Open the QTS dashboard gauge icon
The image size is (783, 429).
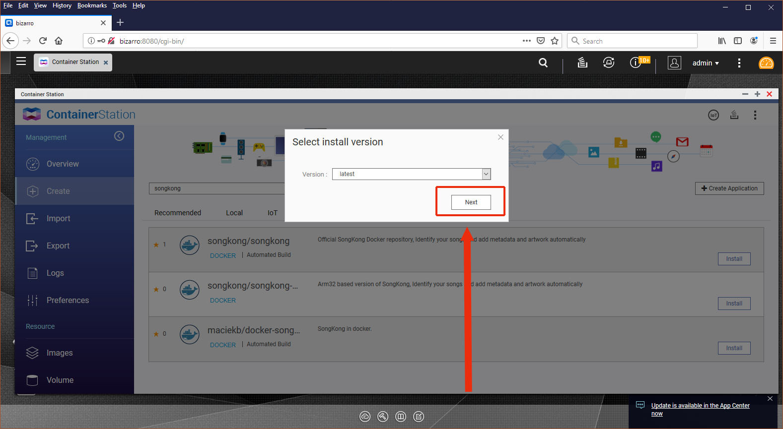click(x=766, y=63)
